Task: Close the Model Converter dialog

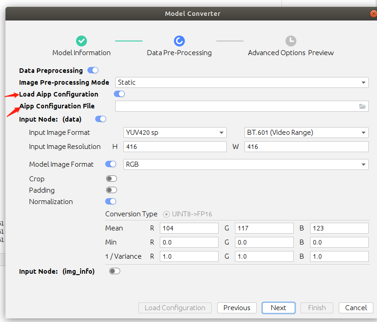Action: coord(373,14)
